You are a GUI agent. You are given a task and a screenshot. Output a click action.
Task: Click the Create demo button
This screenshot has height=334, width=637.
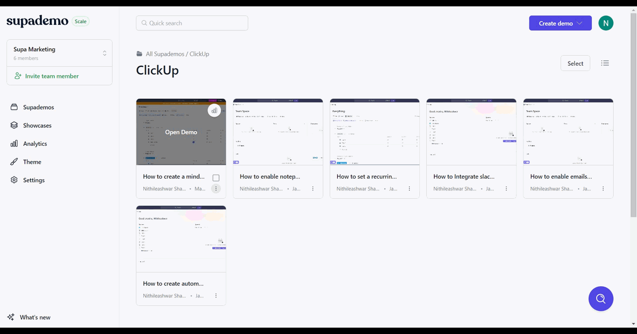[x=561, y=23]
